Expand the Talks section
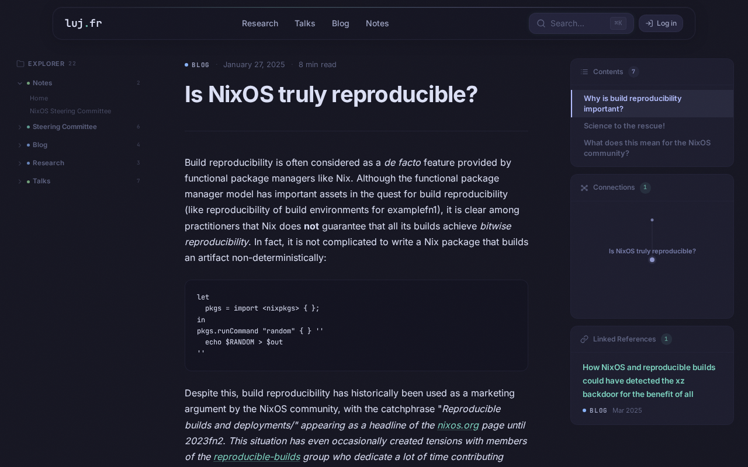 pyautogui.click(x=20, y=181)
